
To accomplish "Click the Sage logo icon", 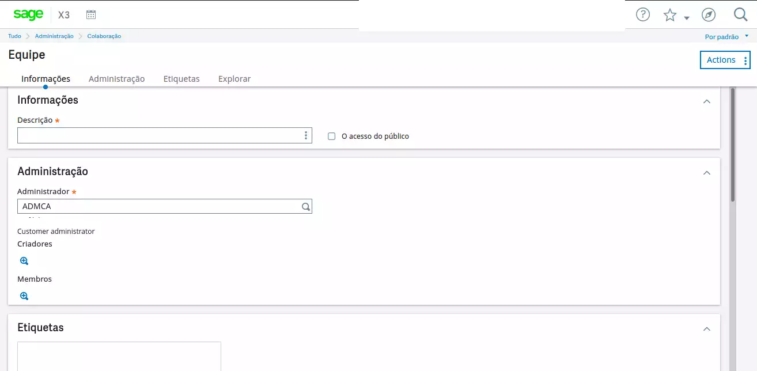I will point(28,14).
